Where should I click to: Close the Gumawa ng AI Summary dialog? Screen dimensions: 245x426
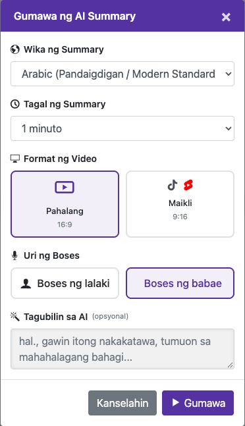[226, 17]
